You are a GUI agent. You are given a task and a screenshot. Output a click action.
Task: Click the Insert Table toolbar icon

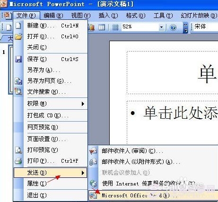(102, 27)
